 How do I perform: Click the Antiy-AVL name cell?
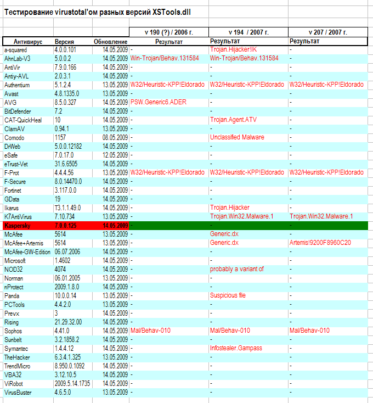coord(28,76)
